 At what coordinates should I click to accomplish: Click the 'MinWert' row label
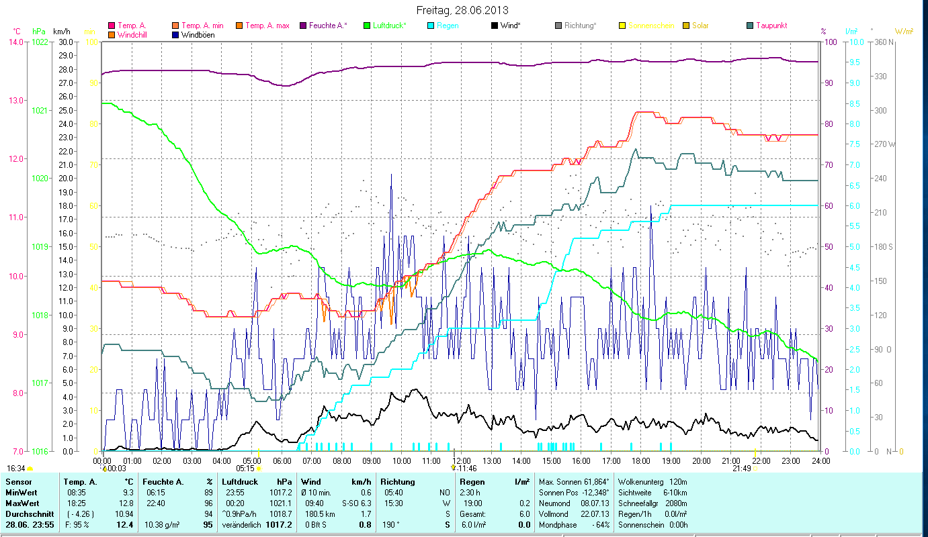[x=21, y=493]
